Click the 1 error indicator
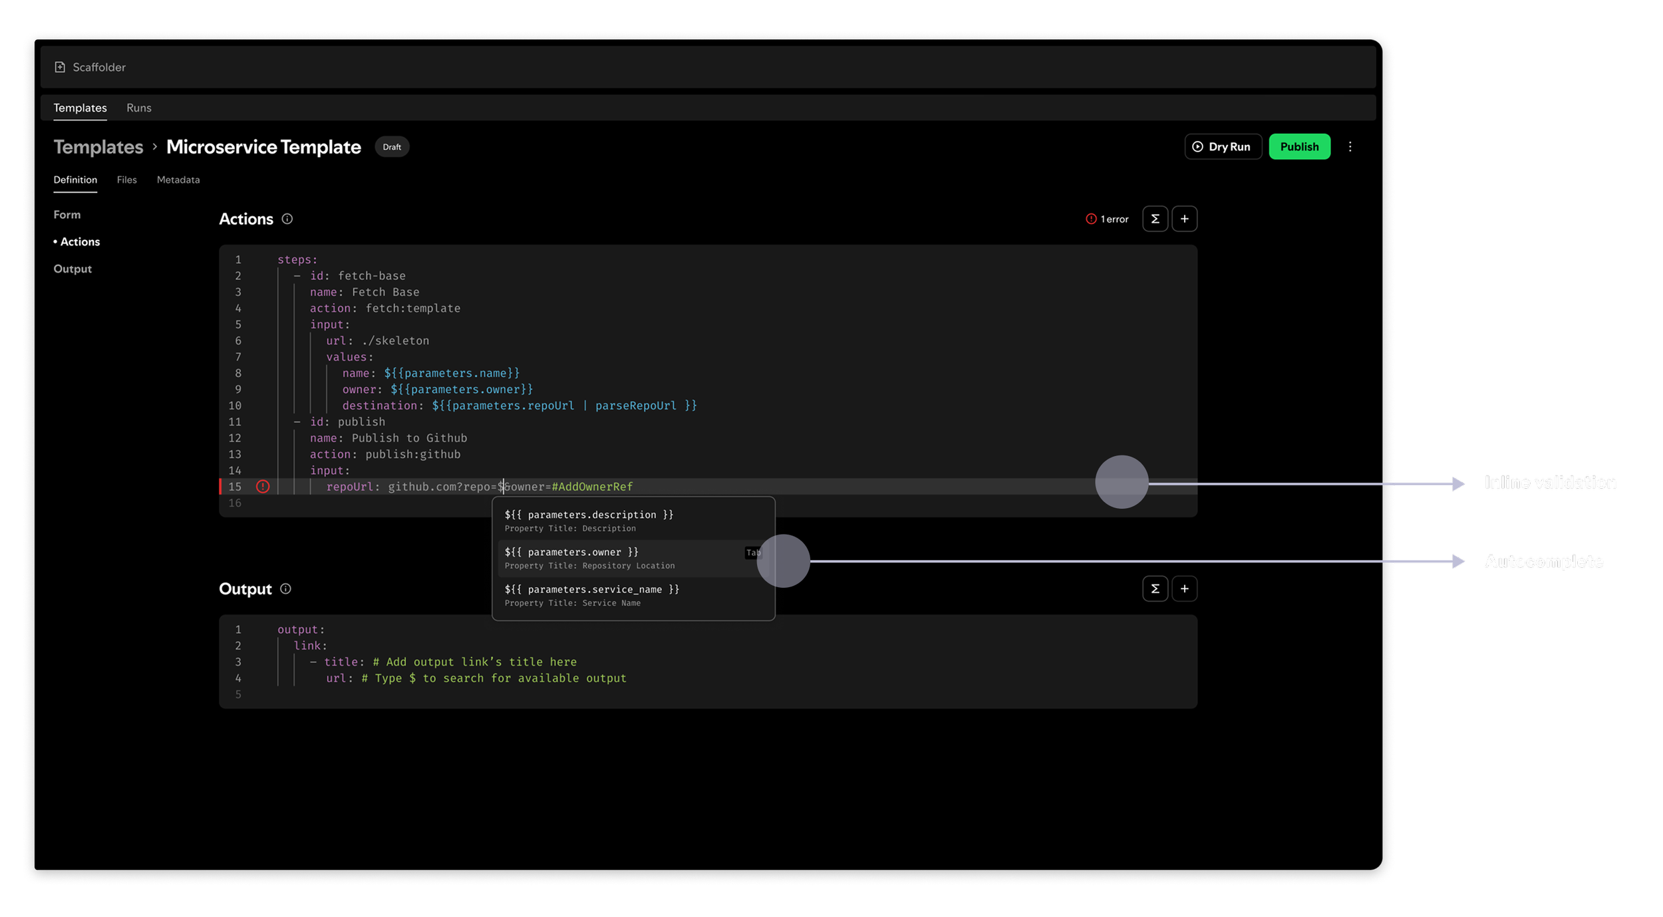Viewport: 1663px width, 917px height. coord(1107,219)
